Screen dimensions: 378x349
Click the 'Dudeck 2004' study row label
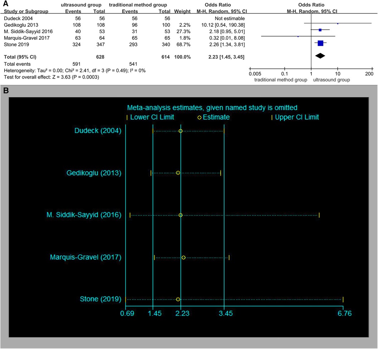tap(18, 19)
